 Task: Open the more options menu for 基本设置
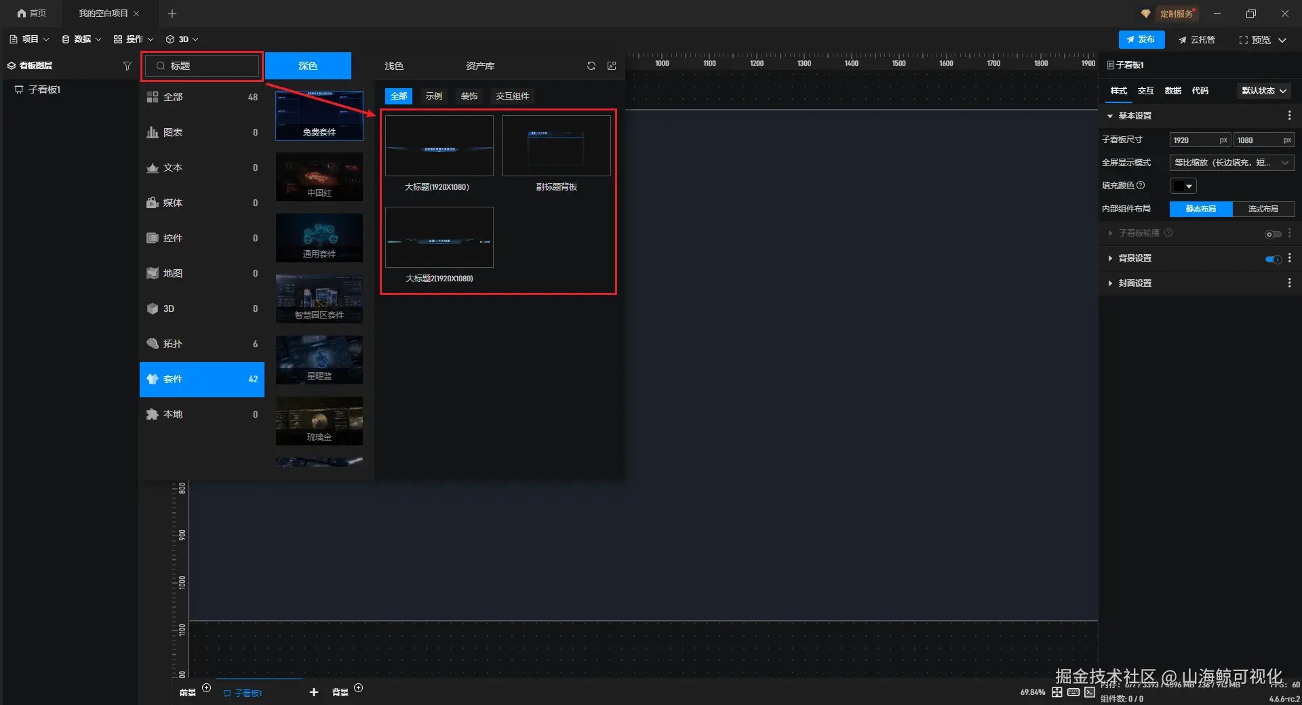tap(1289, 116)
